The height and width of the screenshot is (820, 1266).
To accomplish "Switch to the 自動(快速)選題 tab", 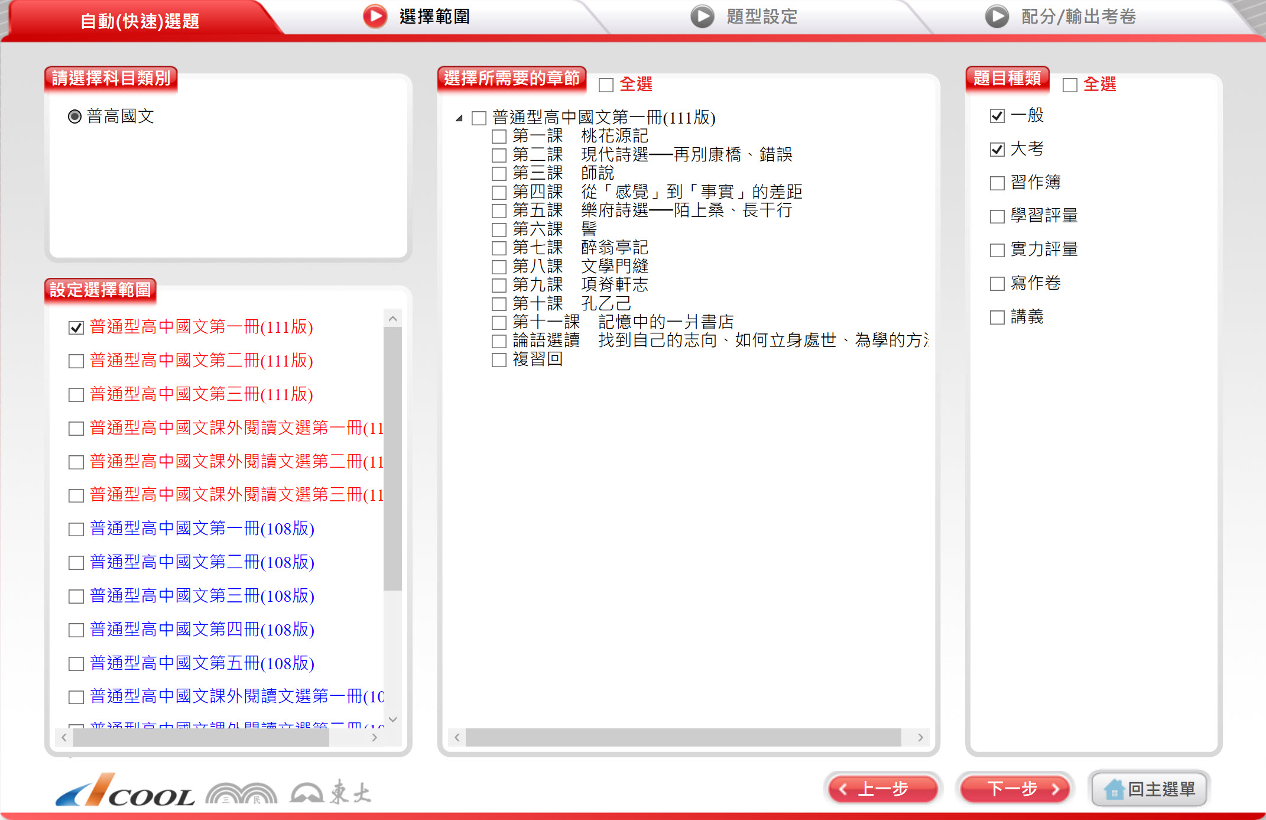I will [x=139, y=21].
